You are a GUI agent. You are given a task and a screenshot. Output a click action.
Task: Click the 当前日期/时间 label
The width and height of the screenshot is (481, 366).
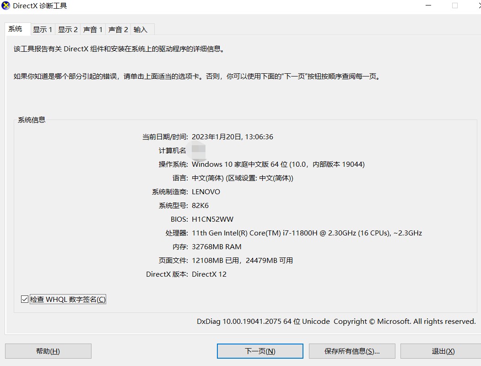(165, 137)
